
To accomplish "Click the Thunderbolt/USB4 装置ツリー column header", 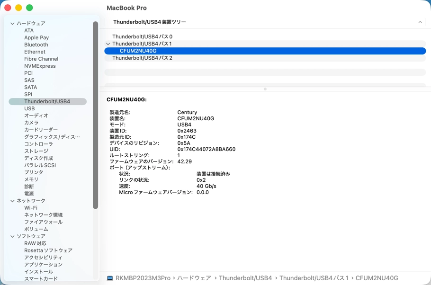I will (150, 22).
